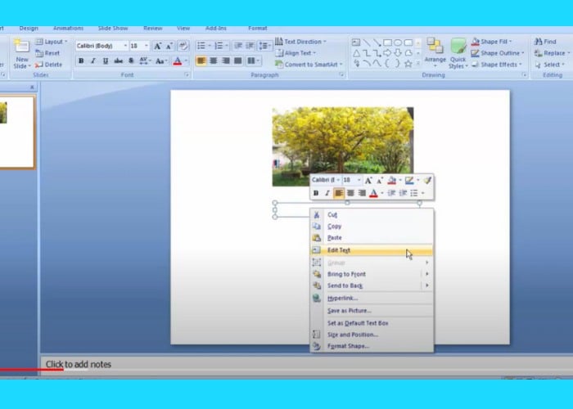Screen dimensions: 573x409
Task: Choose Copy from the context menu
Action: click(372, 227)
